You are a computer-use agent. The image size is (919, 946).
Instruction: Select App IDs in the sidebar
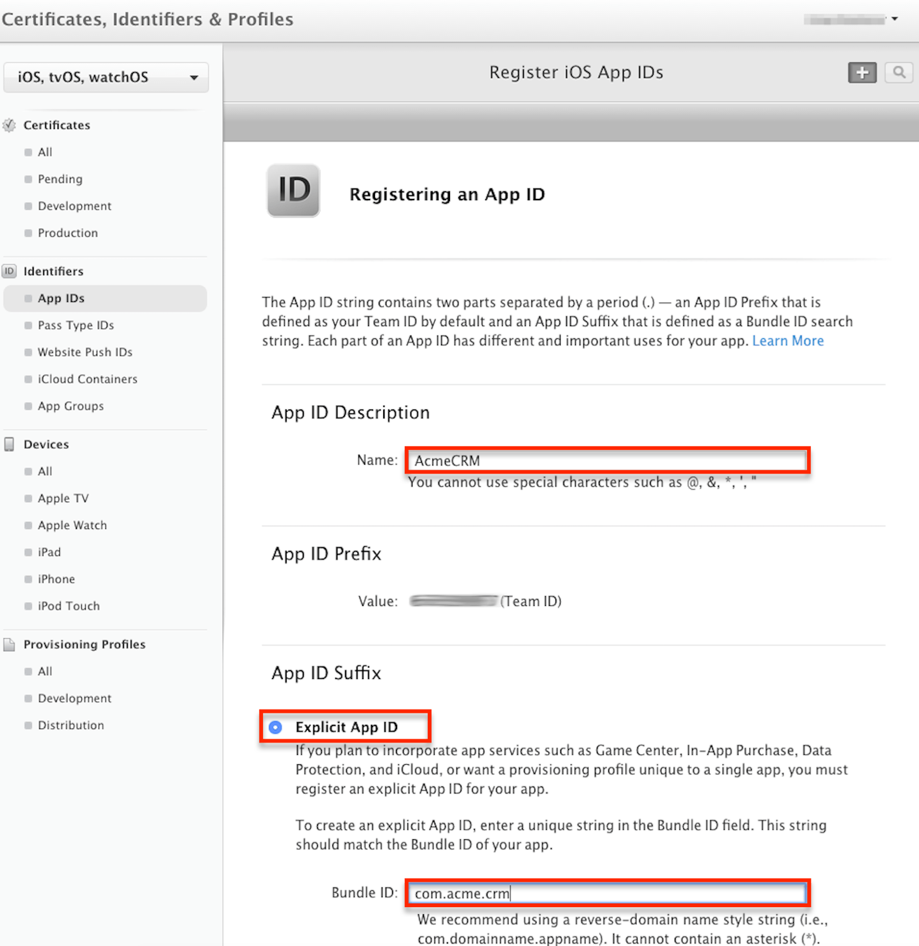click(x=105, y=299)
